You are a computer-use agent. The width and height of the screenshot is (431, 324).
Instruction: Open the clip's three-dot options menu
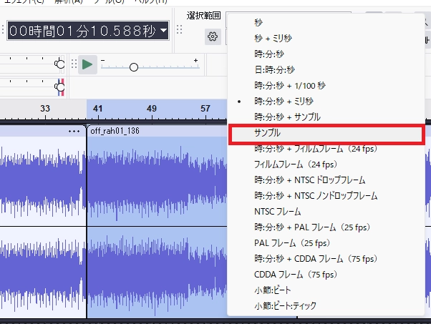[x=74, y=131]
